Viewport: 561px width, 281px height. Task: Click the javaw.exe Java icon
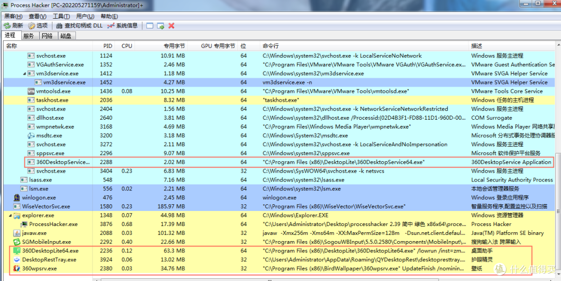tap(17, 233)
